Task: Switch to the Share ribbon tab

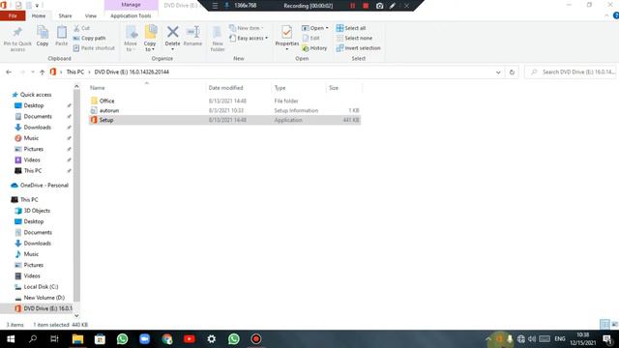Action: click(65, 15)
